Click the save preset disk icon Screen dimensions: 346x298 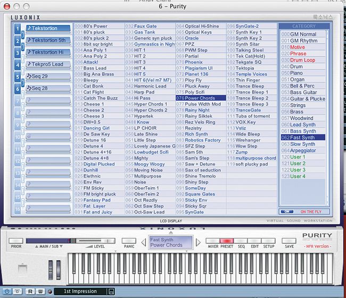point(111,292)
